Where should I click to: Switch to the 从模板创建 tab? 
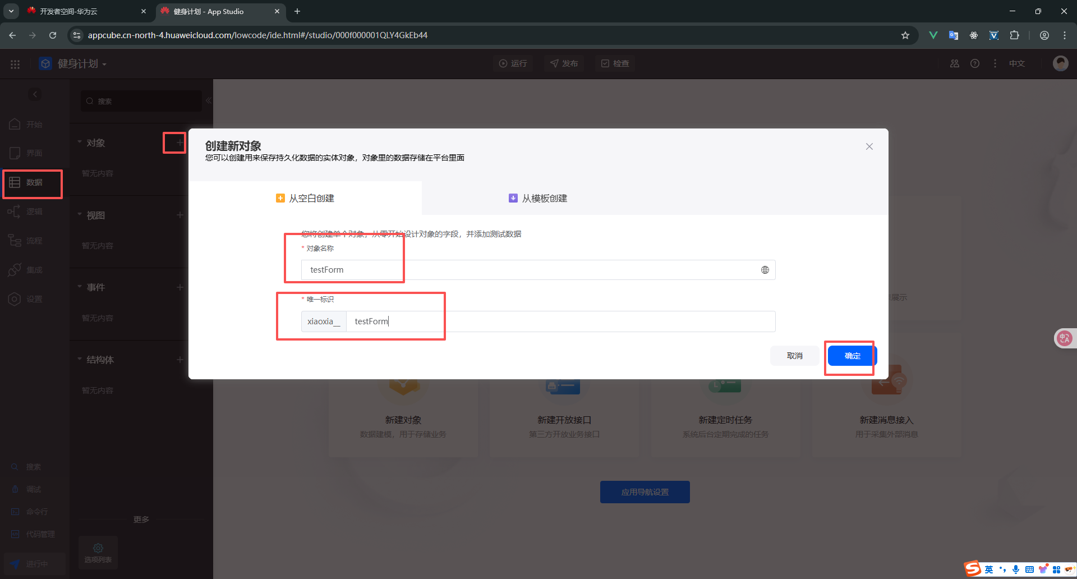pos(538,199)
